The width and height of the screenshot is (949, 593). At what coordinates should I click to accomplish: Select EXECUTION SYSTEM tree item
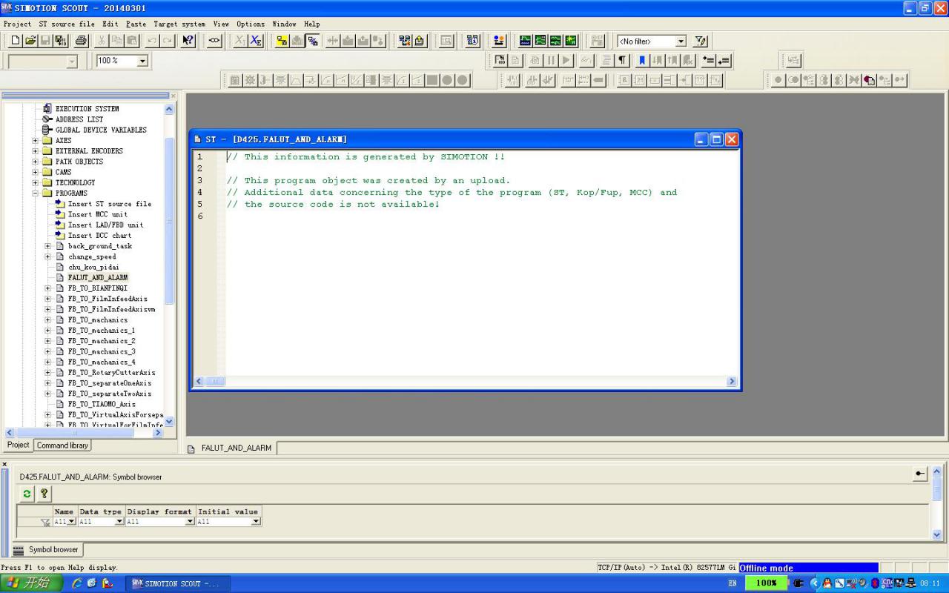pos(87,109)
